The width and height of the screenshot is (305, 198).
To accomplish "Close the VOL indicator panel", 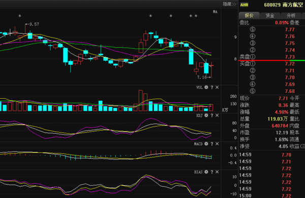I will (x=217, y=88).
